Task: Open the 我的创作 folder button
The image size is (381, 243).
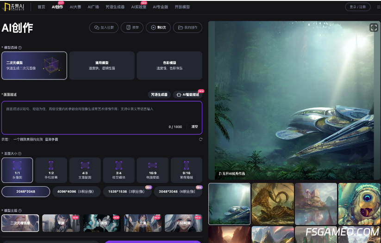Action: (x=187, y=27)
